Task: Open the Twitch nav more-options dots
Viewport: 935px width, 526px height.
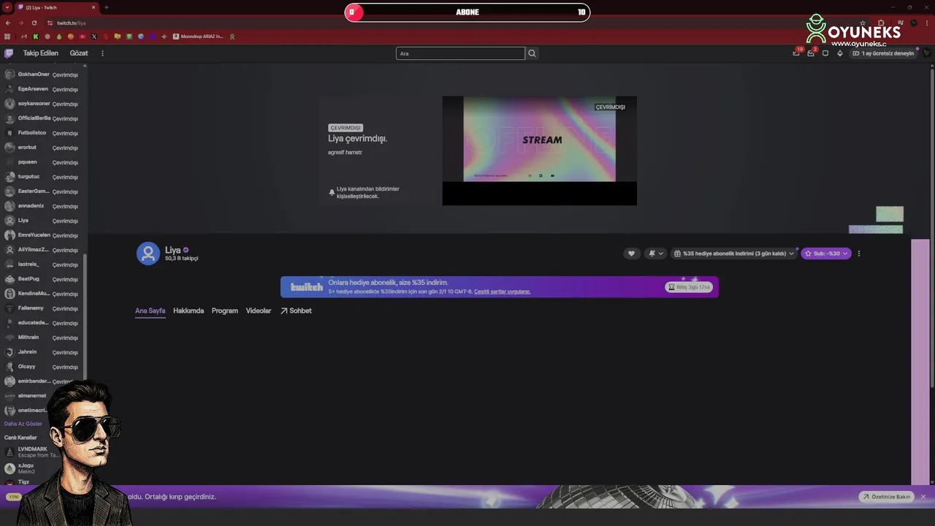Action: (102, 53)
